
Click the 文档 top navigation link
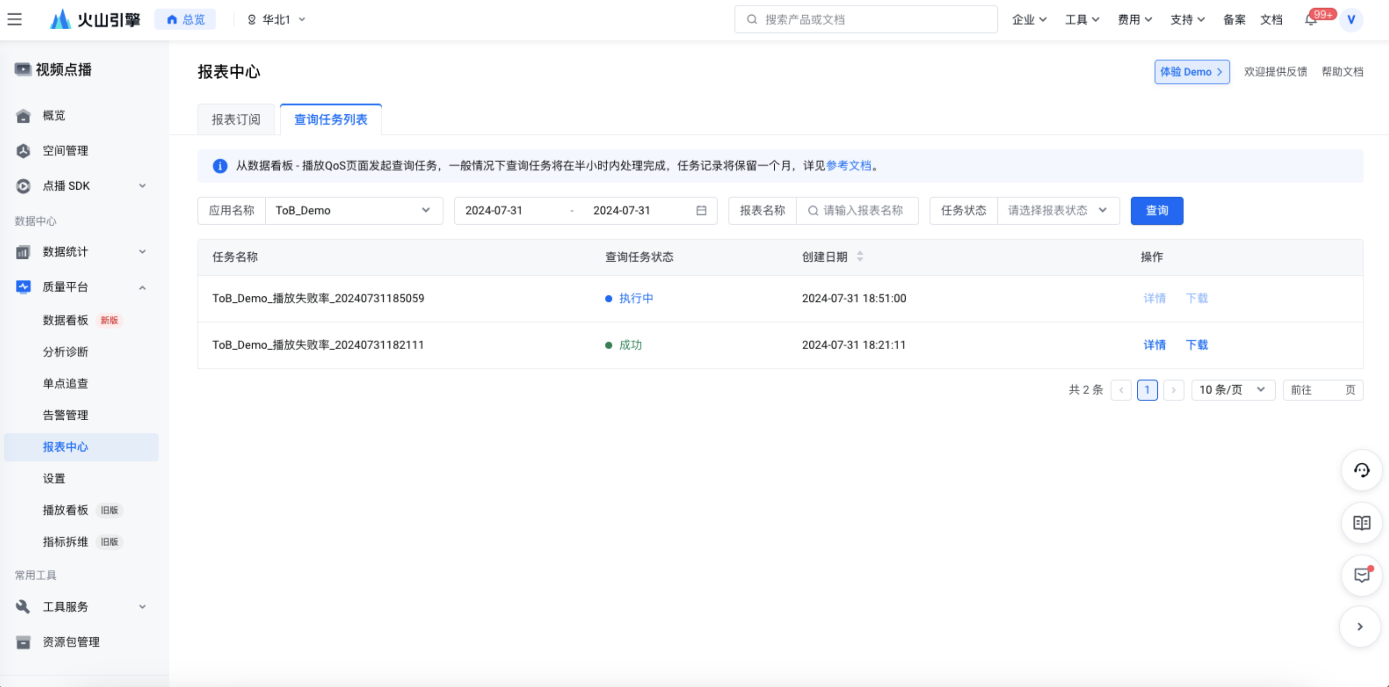coord(1271,20)
